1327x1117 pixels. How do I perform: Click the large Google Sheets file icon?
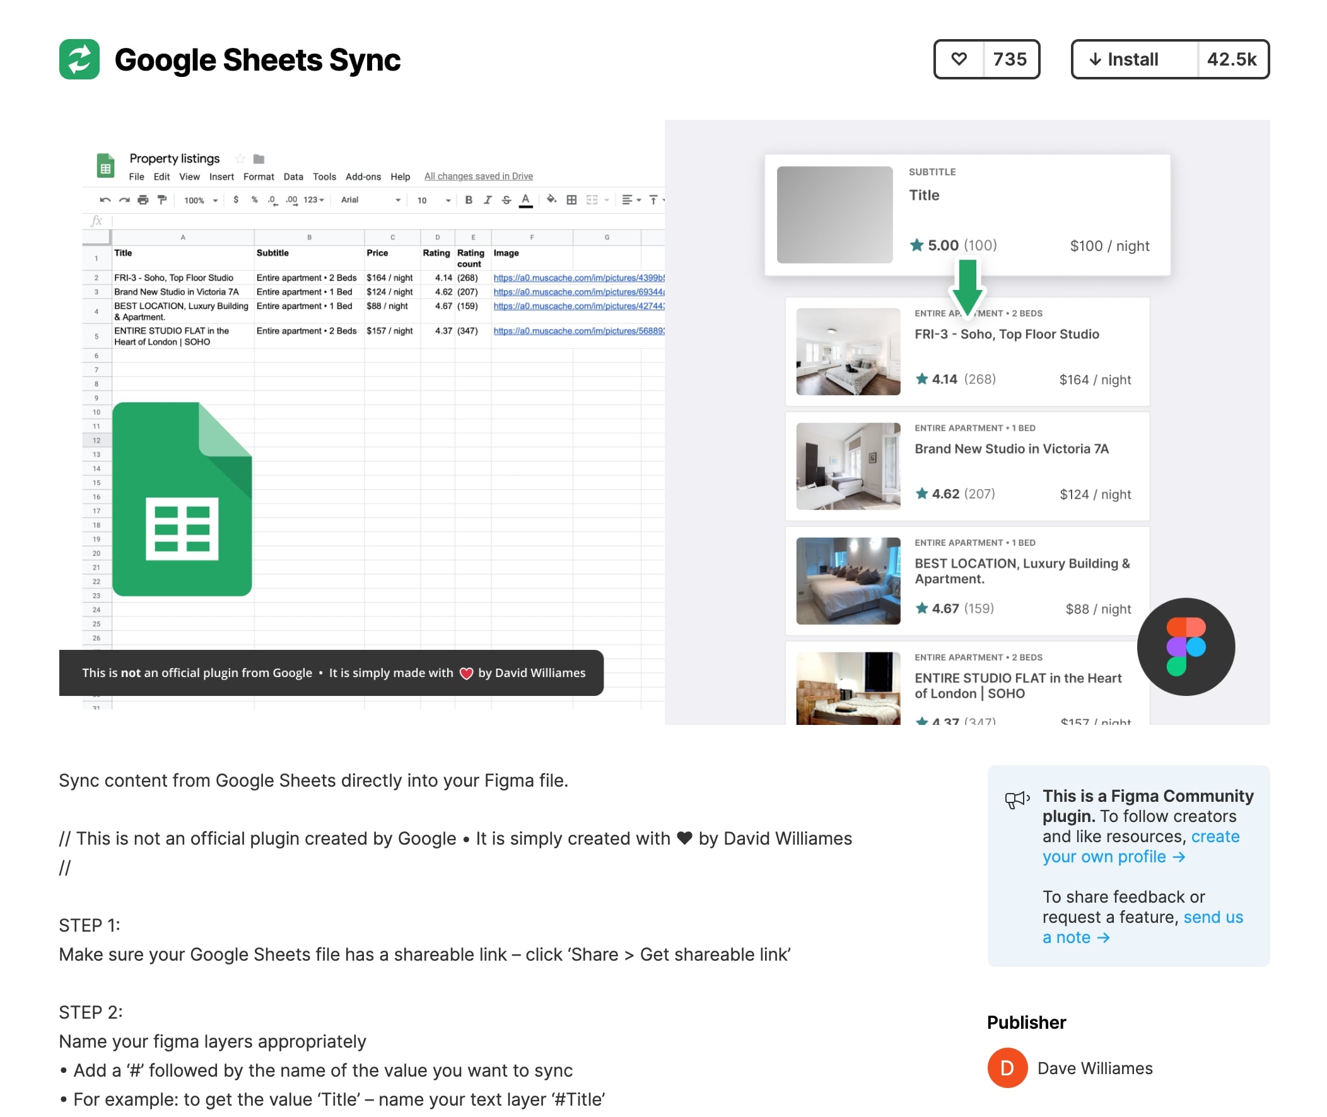pos(182,499)
